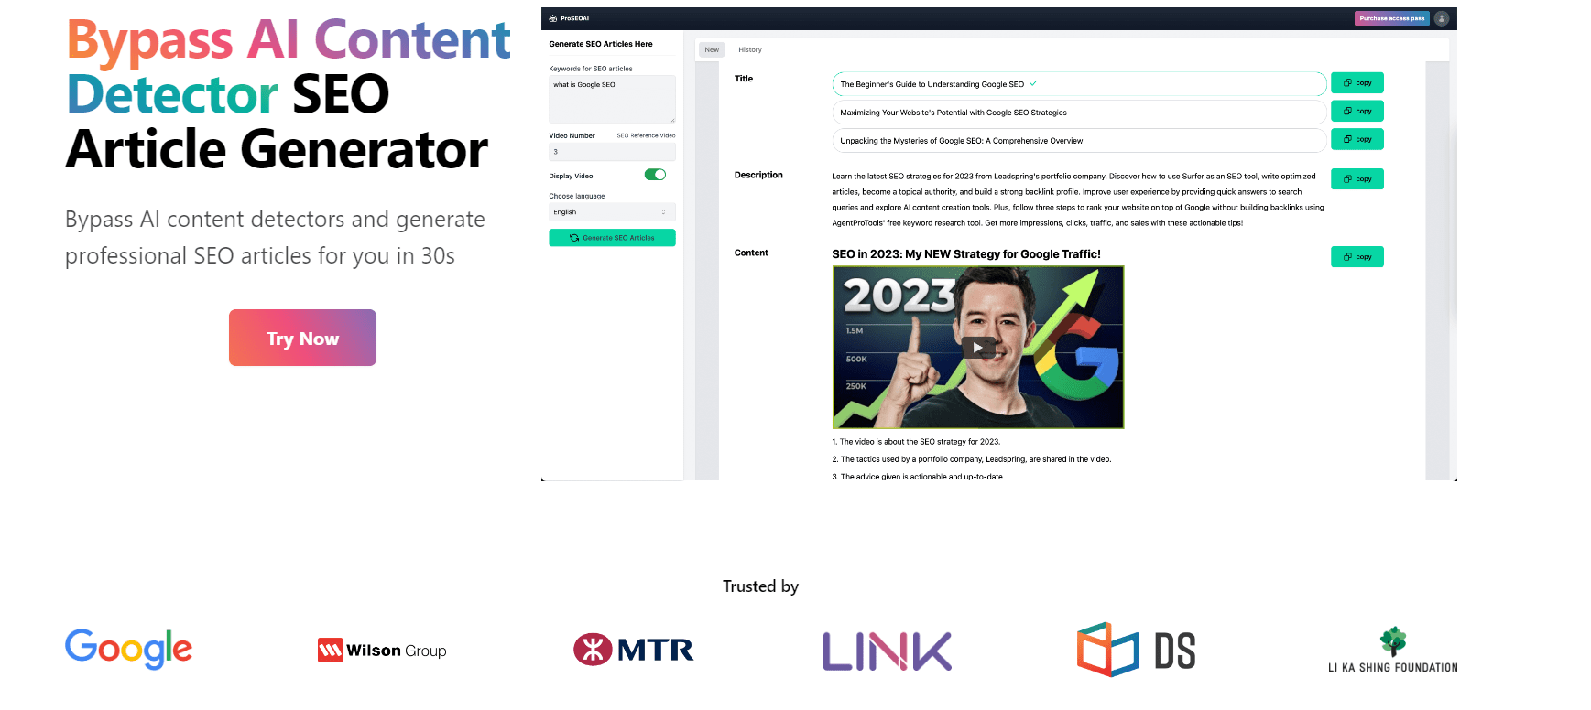
Task: Click Generate SEO Articles Here heading
Action: pos(601,44)
